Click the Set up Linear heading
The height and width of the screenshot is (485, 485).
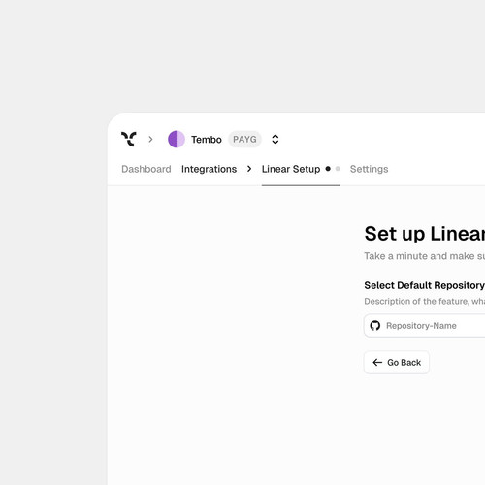(425, 234)
